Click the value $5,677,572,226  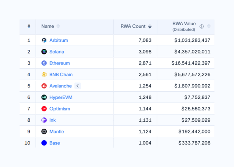[192, 74]
